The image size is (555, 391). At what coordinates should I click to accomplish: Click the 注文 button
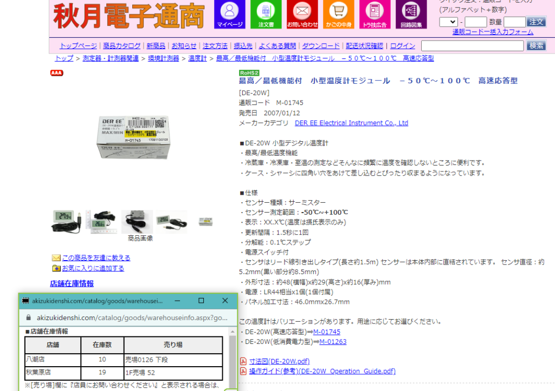click(536, 22)
